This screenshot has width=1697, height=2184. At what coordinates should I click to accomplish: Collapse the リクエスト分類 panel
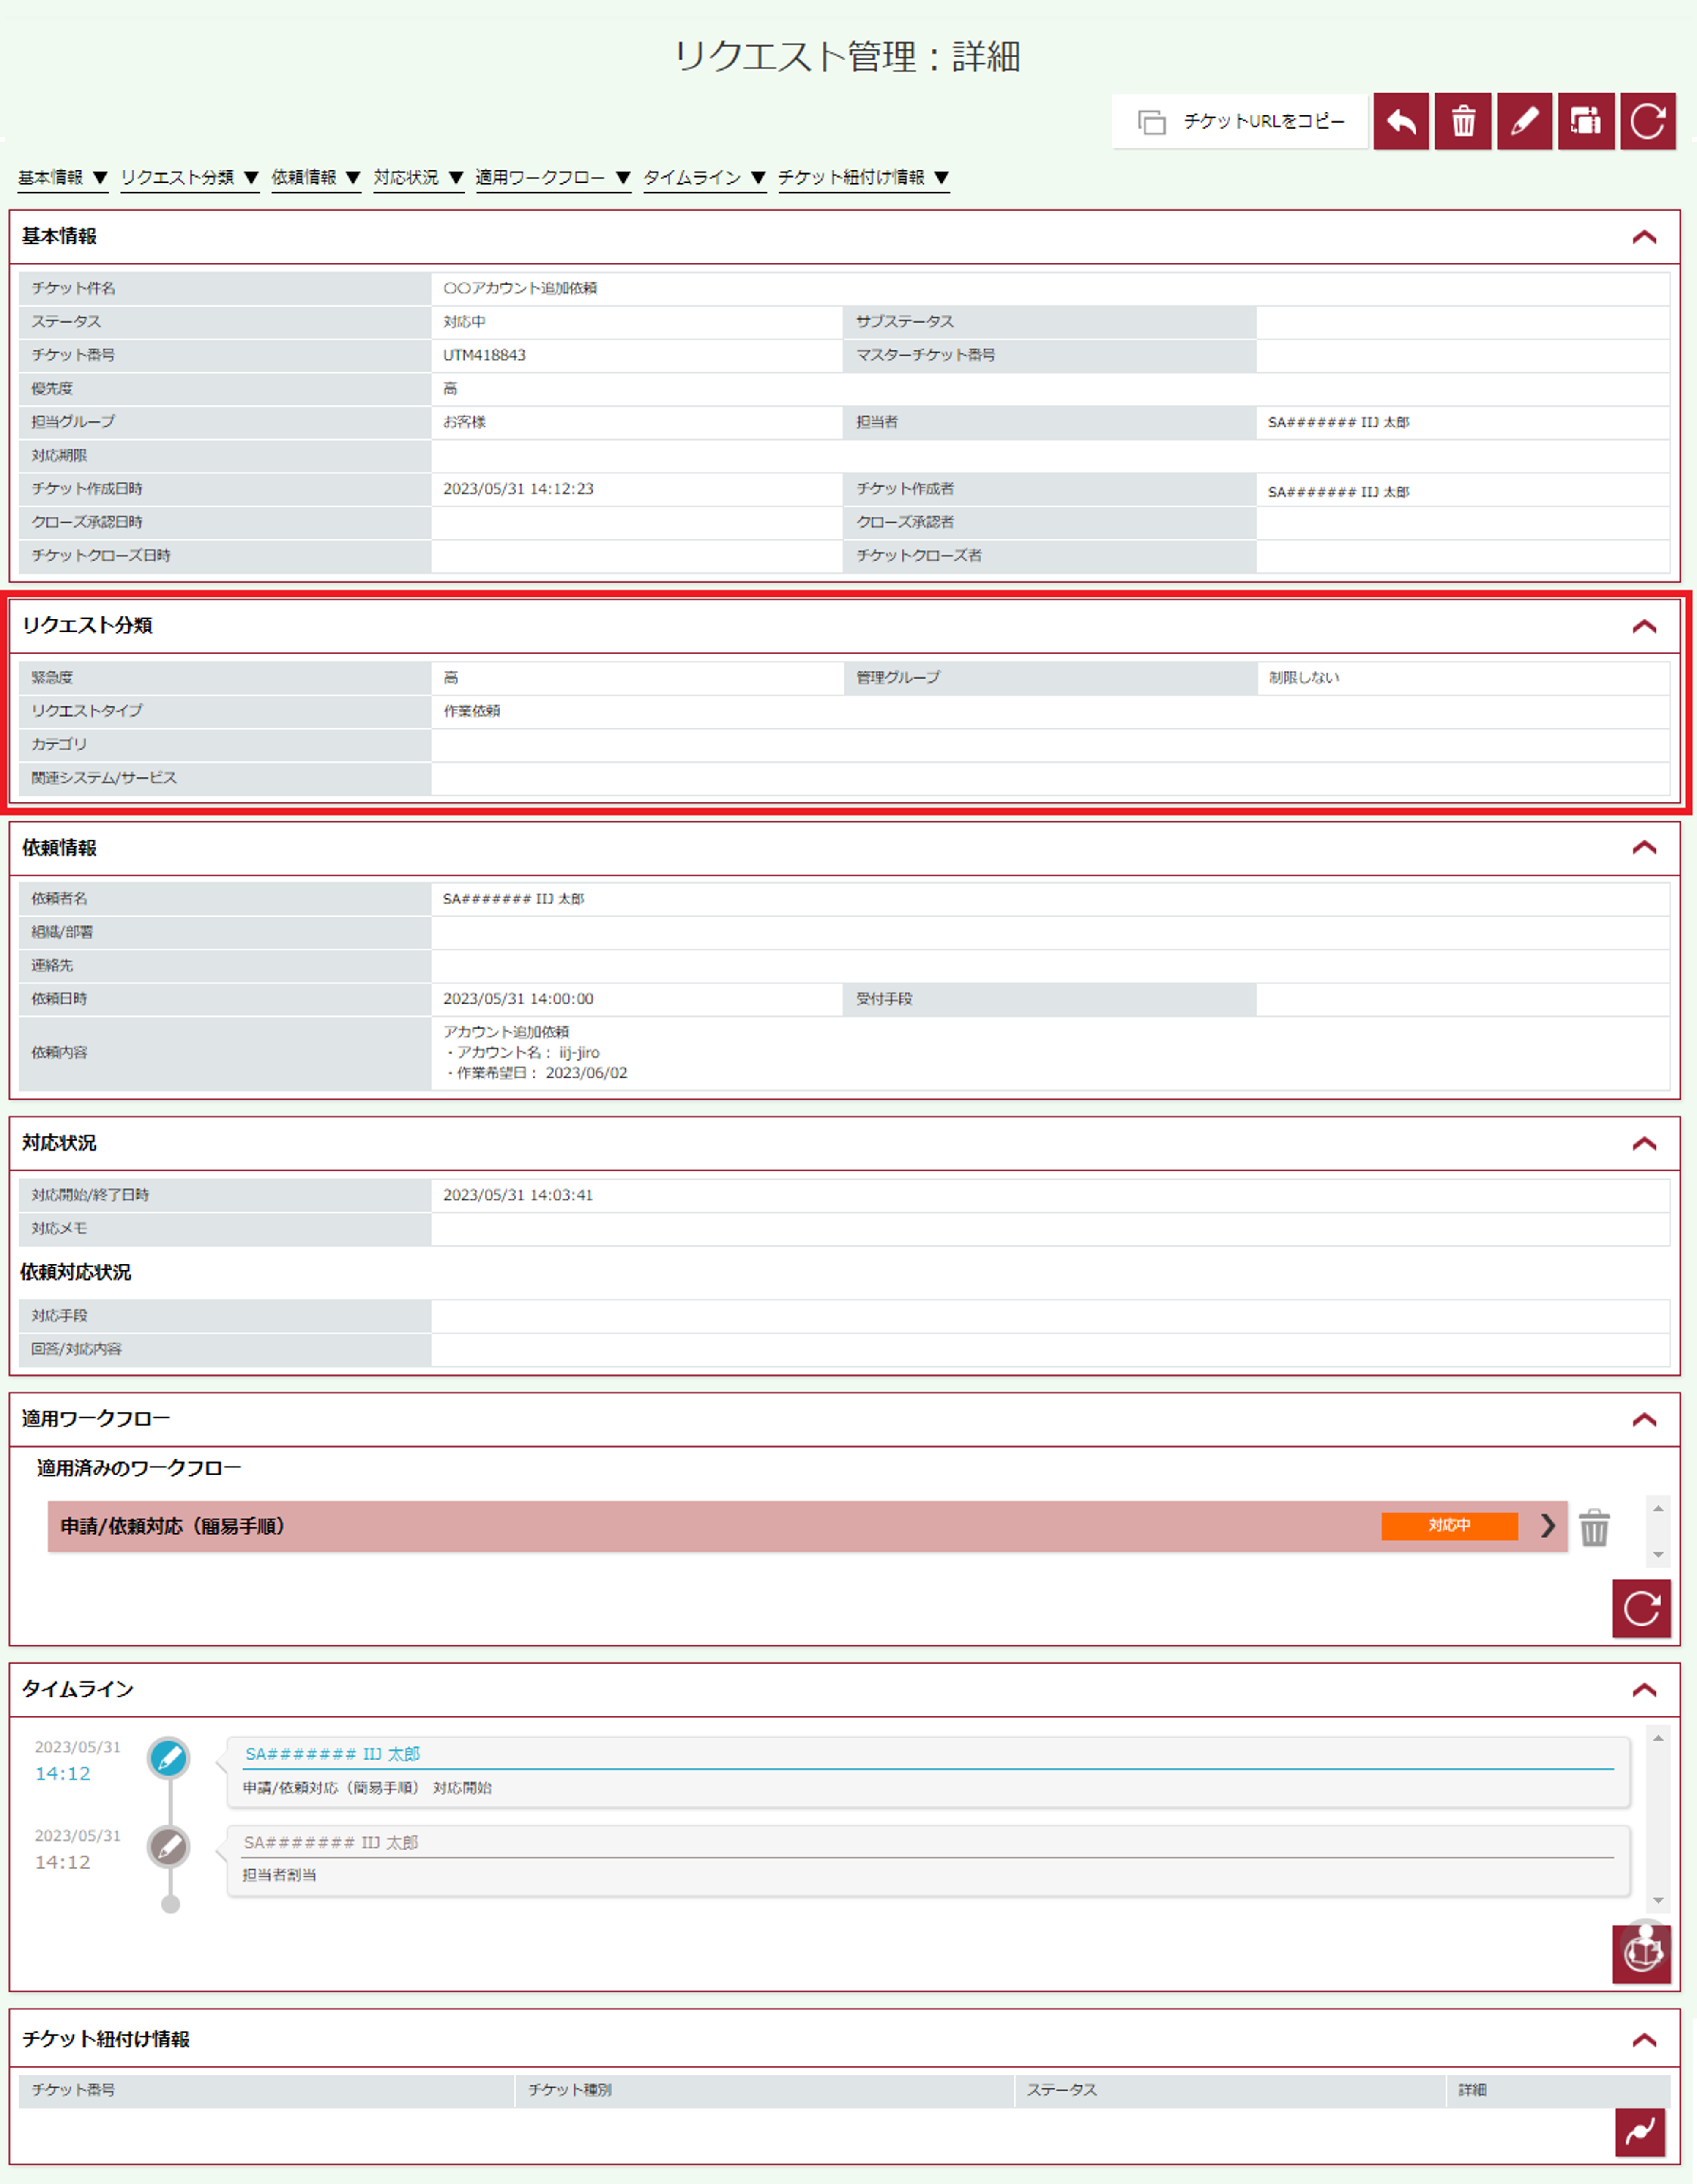(1644, 627)
